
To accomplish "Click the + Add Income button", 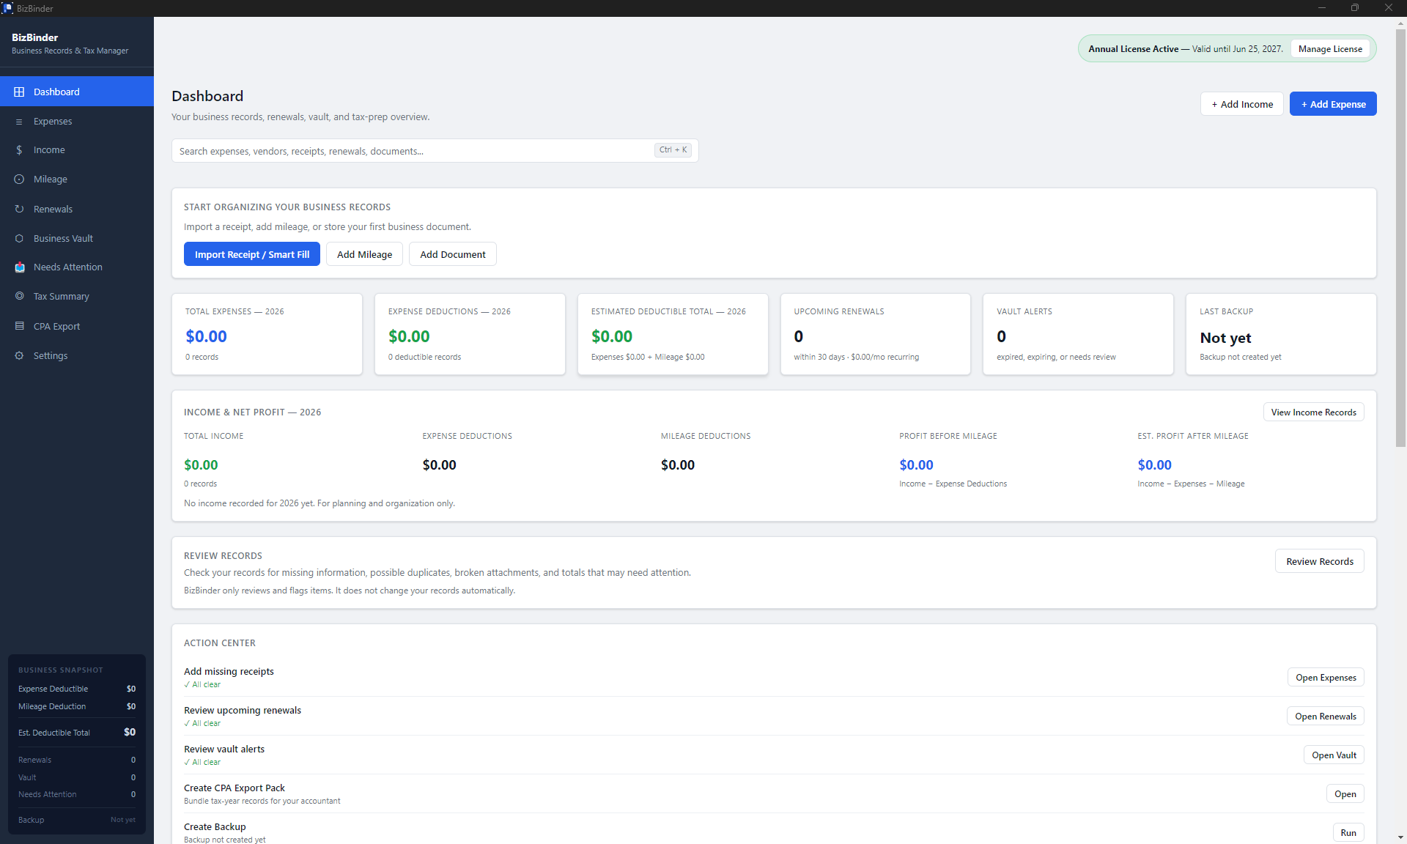I will 1241,104.
